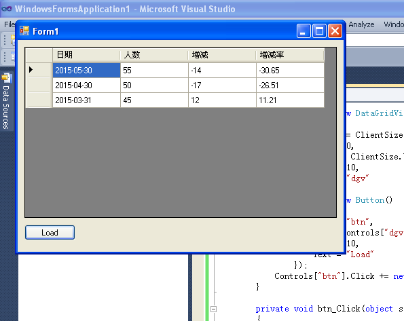Viewport: 404px width, 321px height.
Task: Select cell 2015-03-31 in the grid
Action: [86, 100]
